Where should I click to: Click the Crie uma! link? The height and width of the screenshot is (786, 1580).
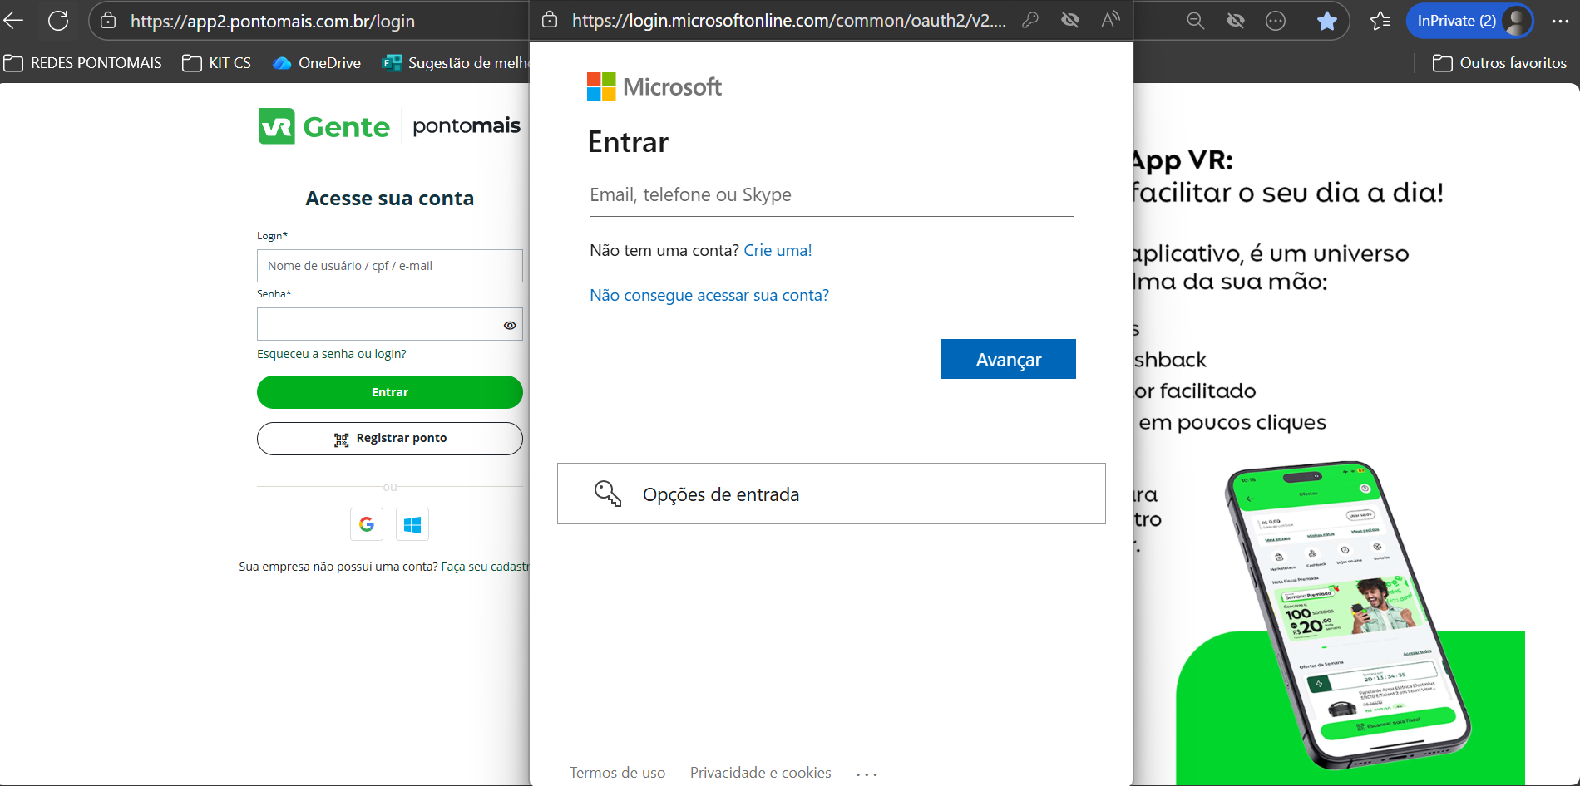pos(778,250)
